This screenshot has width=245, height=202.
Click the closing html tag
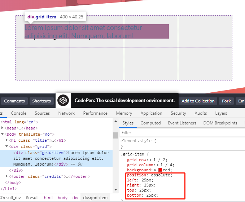(x=9, y=189)
